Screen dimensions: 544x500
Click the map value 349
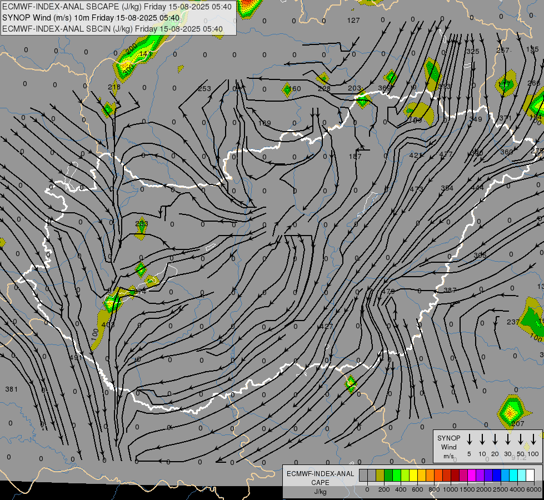coord(475,119)
